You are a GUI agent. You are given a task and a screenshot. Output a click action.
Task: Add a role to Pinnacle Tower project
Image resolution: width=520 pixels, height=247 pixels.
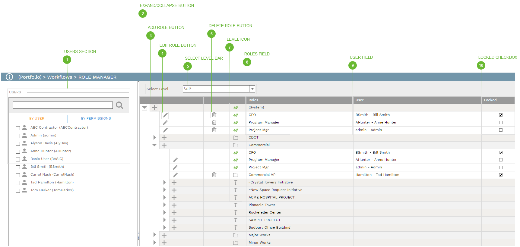coord(174,205)
